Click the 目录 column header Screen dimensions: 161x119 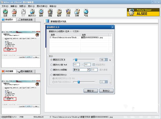point(65,35)
